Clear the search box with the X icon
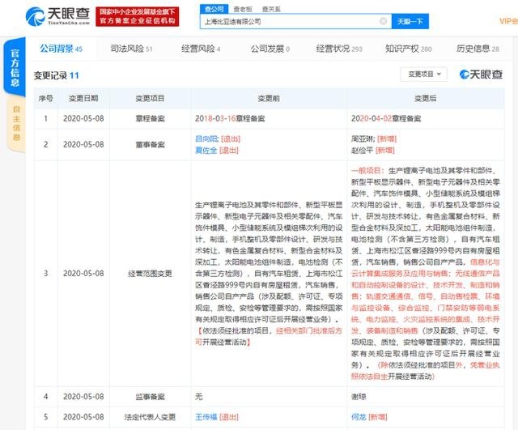Screen dimensions: 518x430 pyautogui.click(x=383, y=21)
